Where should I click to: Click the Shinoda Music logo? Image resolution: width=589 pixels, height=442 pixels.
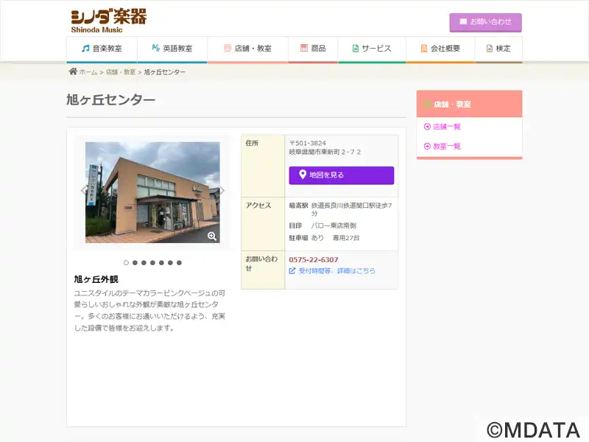click(108, 20)
